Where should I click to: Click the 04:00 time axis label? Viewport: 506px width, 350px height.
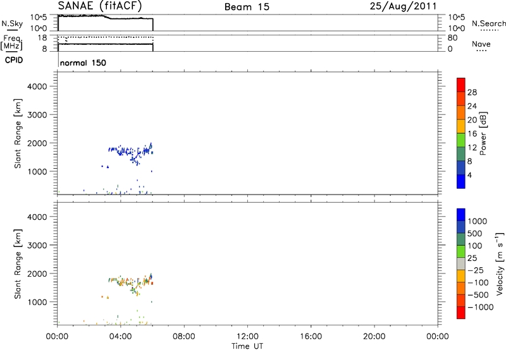tap(121, 337)
